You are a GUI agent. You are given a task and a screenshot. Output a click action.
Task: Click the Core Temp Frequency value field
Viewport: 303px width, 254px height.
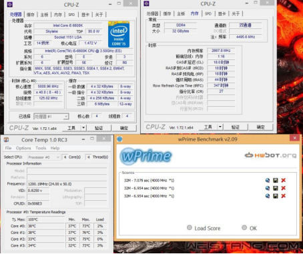[67, 184]
